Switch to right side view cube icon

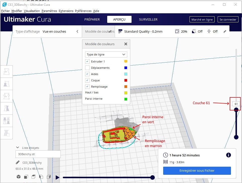pyautogui.click(x=49, y=177)
